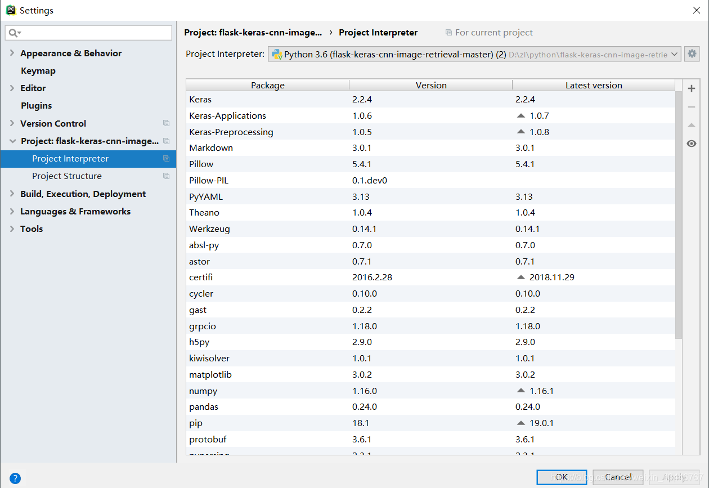Select the certifi package row
Screen dimensions: 709x488
click(431, 277)
